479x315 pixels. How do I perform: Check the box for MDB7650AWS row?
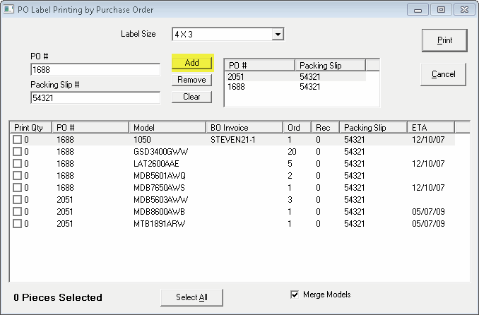pos(17,188)
